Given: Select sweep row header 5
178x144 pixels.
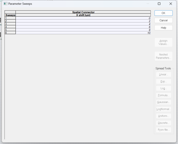Looking at the screenshot, I should (x=10, y=30).
